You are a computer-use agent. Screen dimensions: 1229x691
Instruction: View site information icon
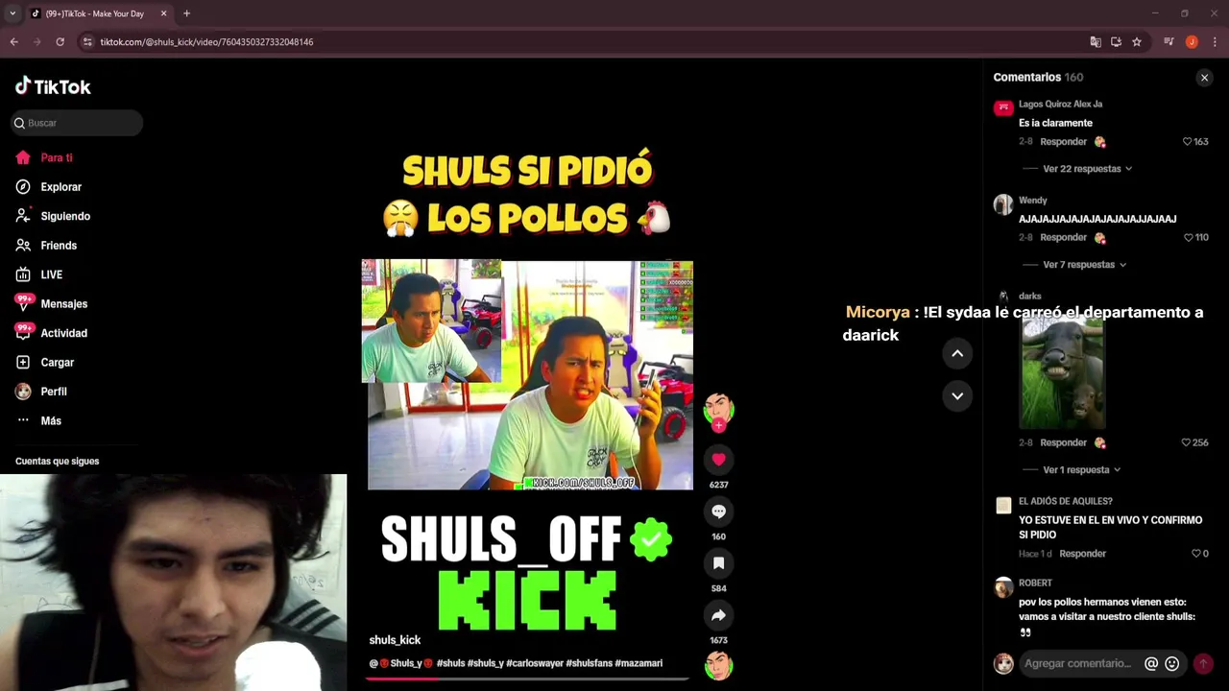pos(87,42)
